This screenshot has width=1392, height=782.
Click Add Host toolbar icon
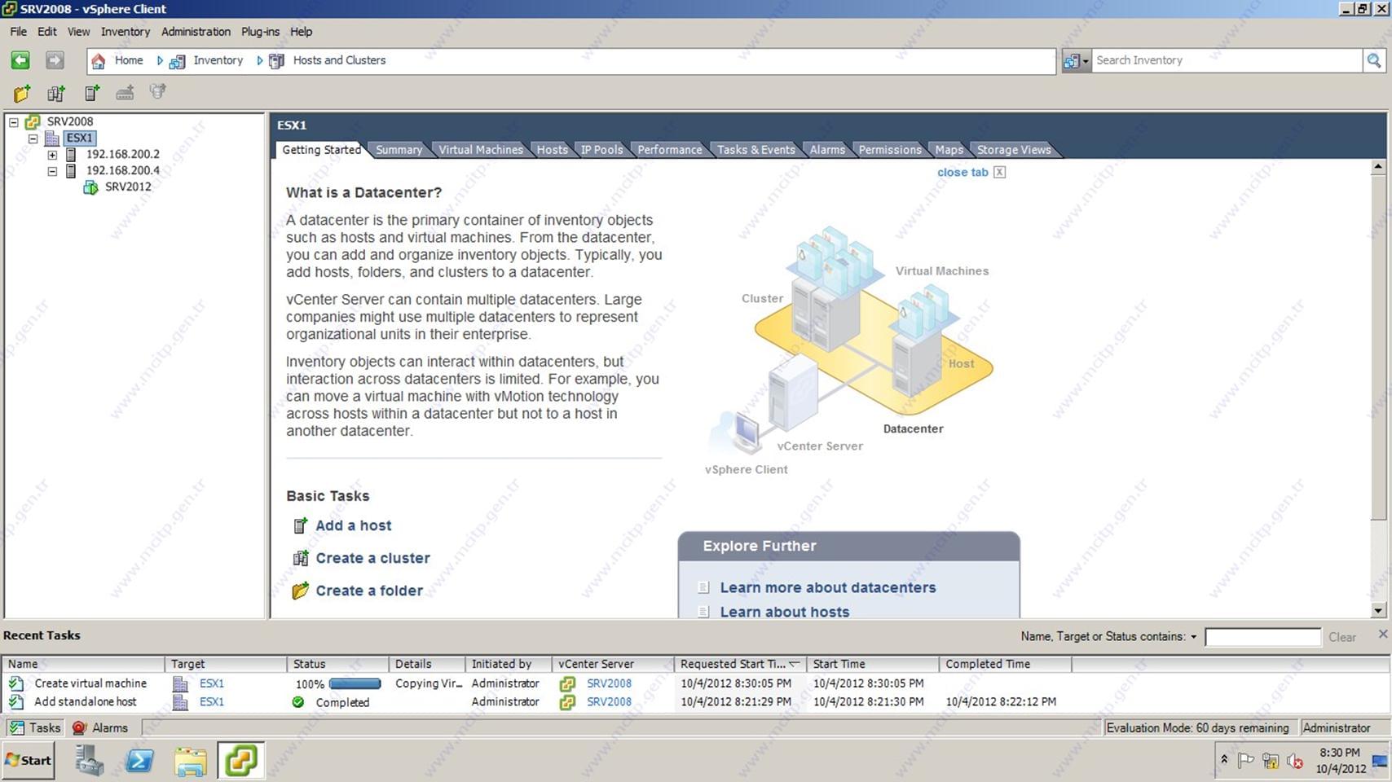click(91, 93)
